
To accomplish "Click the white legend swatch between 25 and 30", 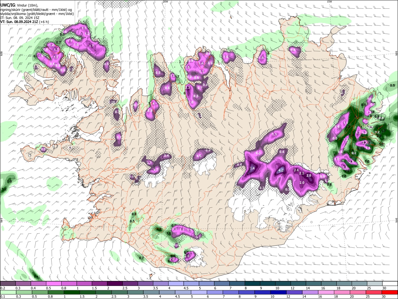I will click(x=374, y=284).
